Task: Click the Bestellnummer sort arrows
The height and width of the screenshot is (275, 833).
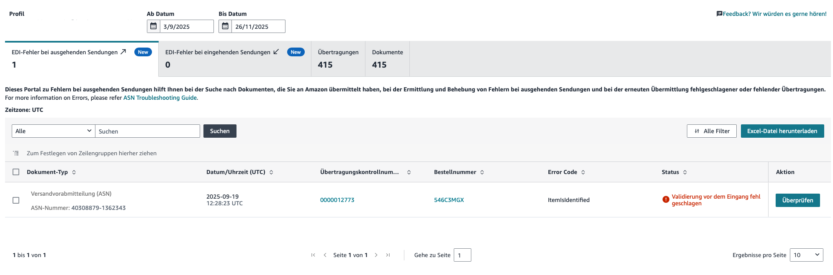Action: (482, 172)
